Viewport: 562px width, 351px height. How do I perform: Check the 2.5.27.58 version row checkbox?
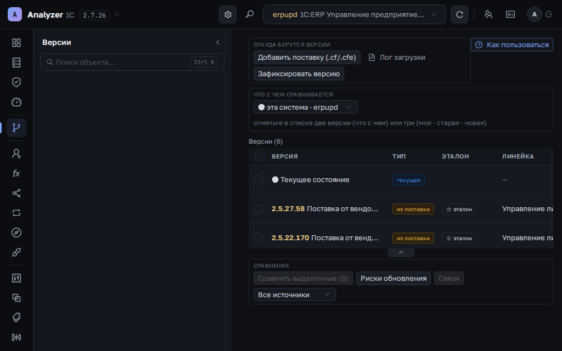[x=258, y=209]
